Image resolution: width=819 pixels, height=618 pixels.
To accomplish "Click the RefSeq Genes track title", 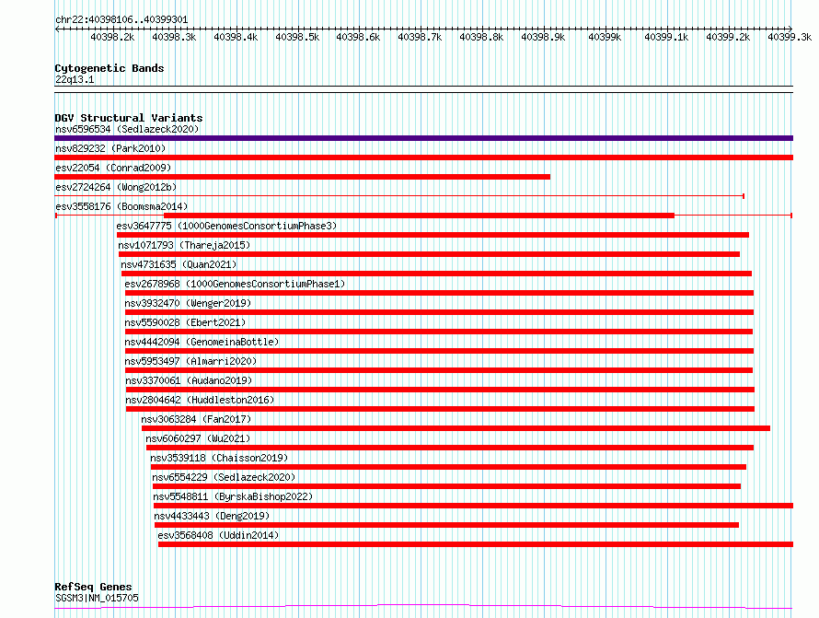I will tap(93, 587).
